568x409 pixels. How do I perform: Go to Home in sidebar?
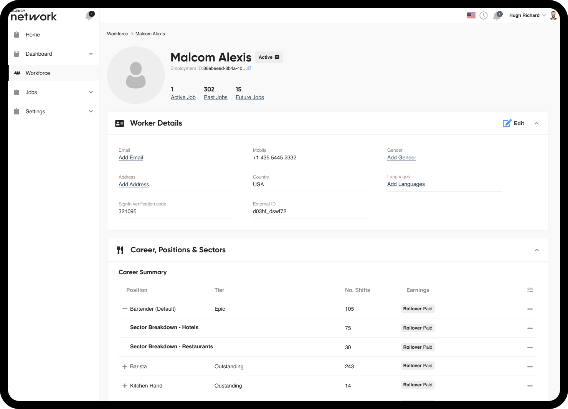pos(54,35)
